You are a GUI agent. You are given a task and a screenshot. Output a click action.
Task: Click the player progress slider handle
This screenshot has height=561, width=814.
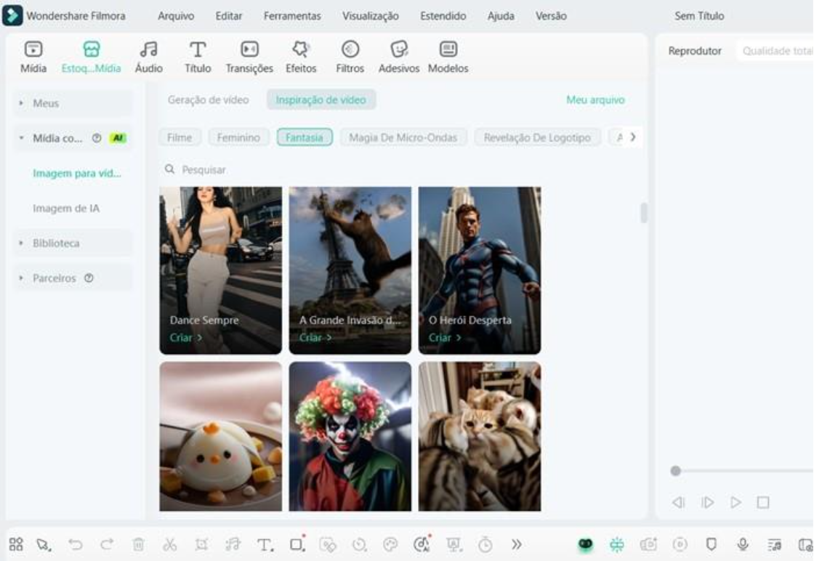(x=675, y=471)
